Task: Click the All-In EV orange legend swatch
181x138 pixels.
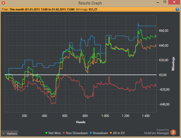Action: (x=111, y=133)
